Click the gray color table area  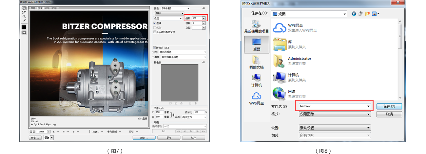tap(180, 83)
